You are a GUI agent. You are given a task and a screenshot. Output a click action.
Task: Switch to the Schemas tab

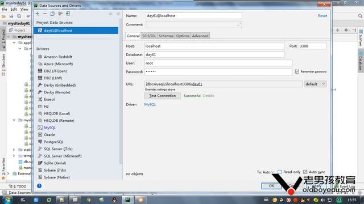pos(166,36)
